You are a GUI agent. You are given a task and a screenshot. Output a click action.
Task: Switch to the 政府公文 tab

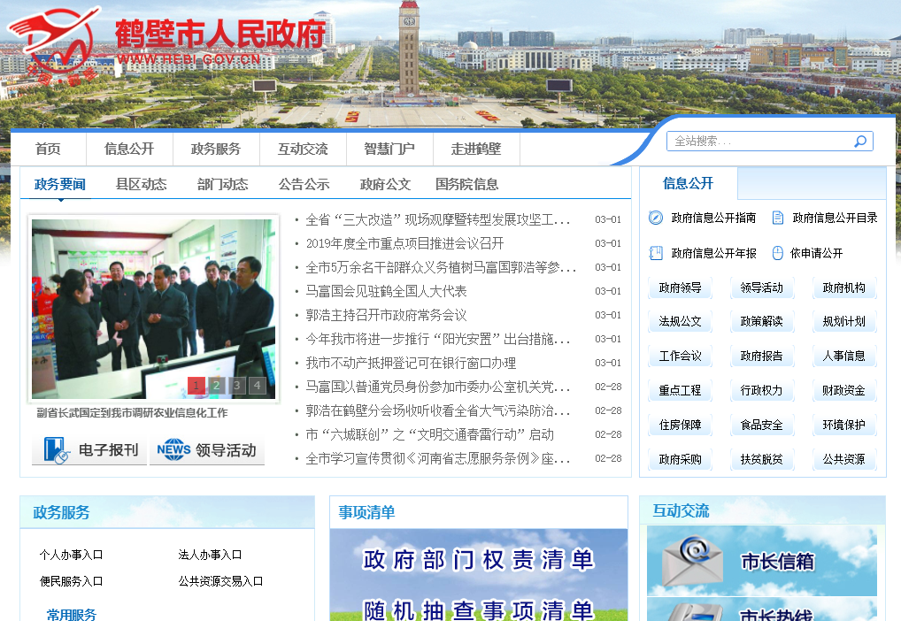[386, 184]
